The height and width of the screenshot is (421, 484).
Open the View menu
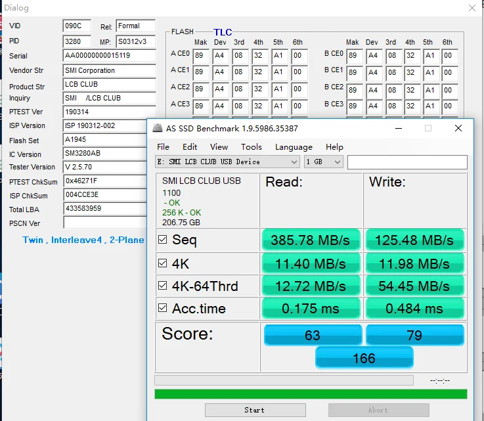pos(219,147)
